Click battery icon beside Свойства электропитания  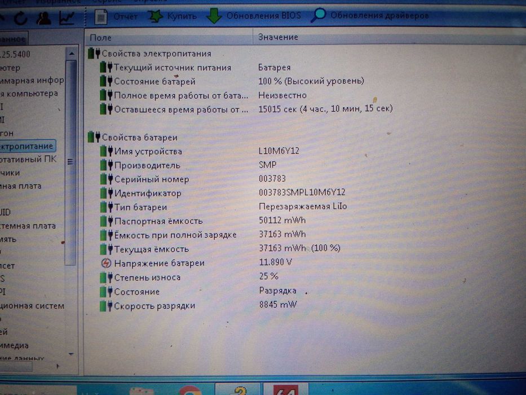point(94,53)
